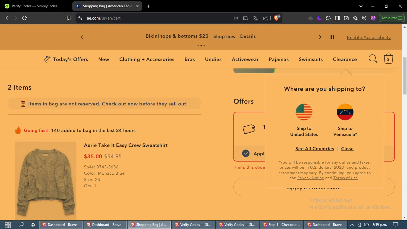Open the translate page icon
The height and width of the screenshot is (229, 407).
click(255, 18)
